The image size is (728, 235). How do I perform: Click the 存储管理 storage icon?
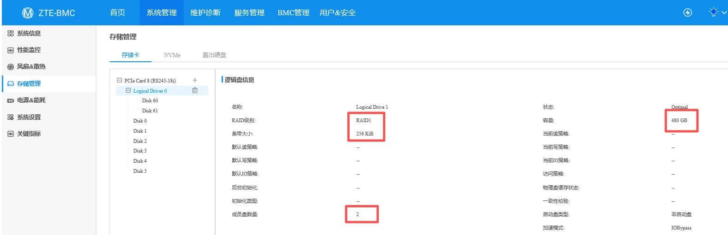click(11, 84)
